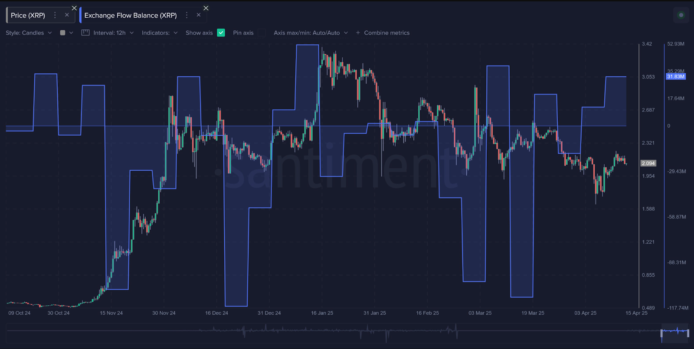The height and width of the screenshot is (349, 694).
Task: Click the -117.74M flow axis value
Action: [x=678, y=308]
